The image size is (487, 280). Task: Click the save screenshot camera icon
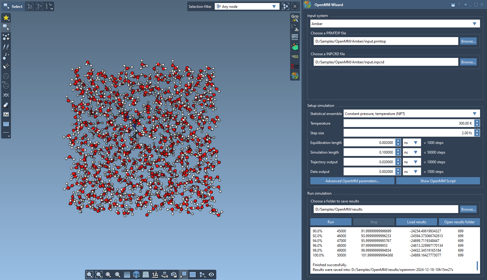[174, 275]
